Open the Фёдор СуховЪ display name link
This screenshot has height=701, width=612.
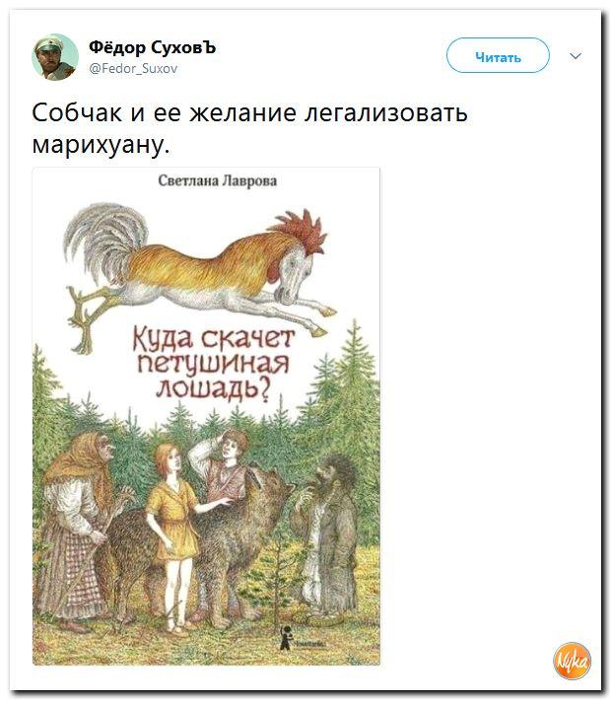click(153, 46)
